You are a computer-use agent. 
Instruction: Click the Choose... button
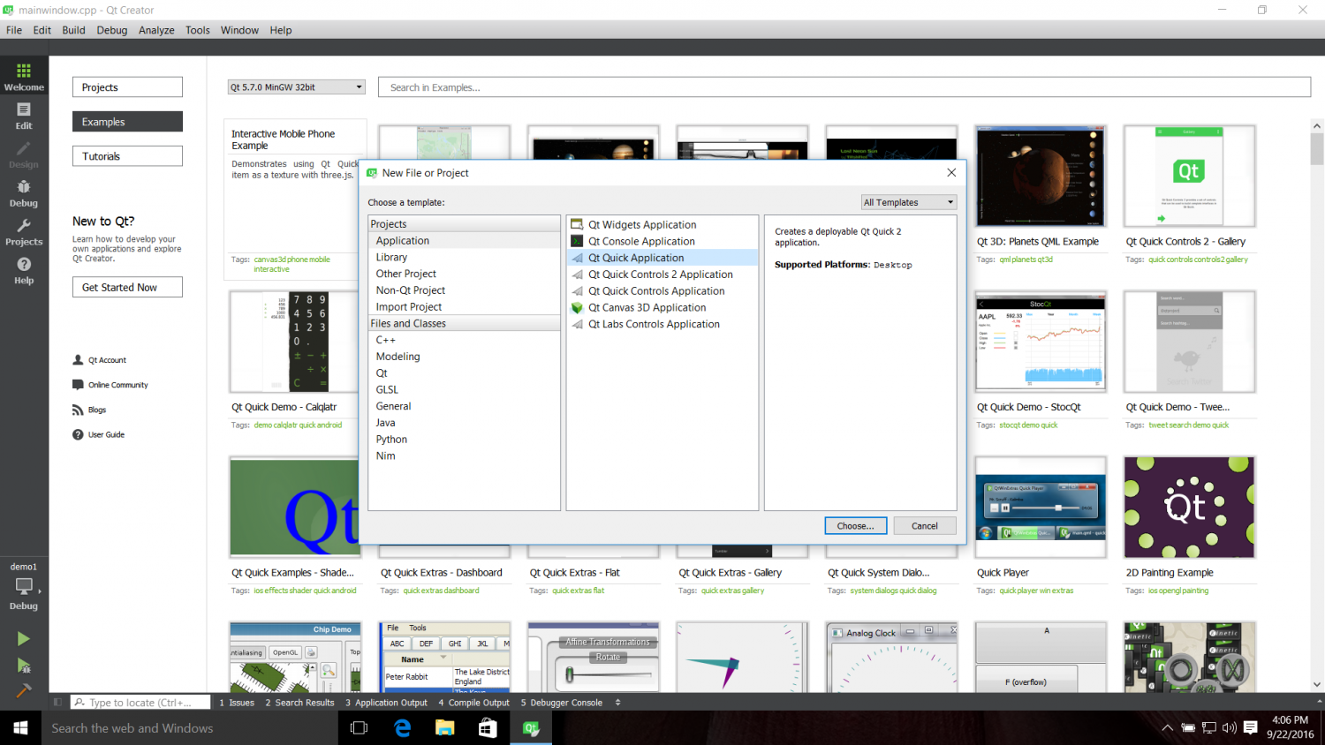[x=854, y=525]
